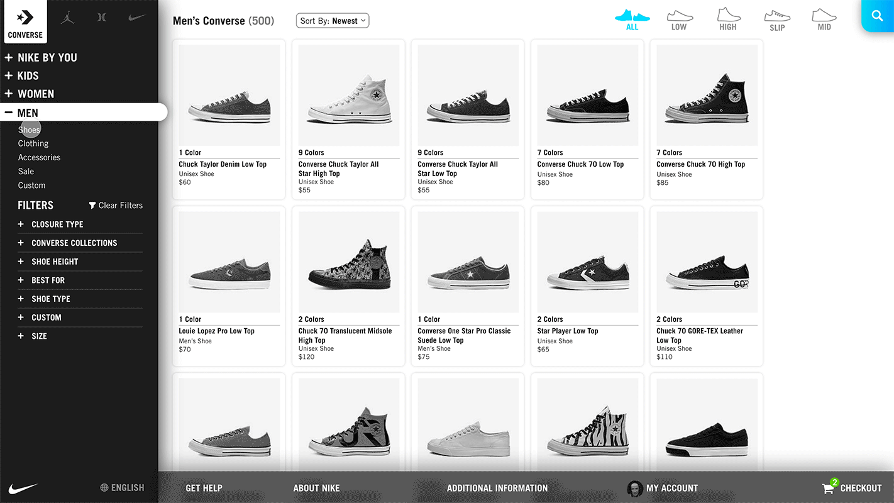Expand the SHOE HEIGHT filter section

click(x=55, y=262)
